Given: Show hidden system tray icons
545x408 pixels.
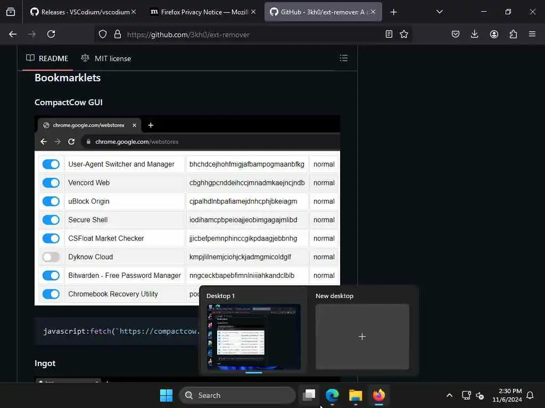Looking at the screenshot, I should pyautogui.click(x=449, y=395).
